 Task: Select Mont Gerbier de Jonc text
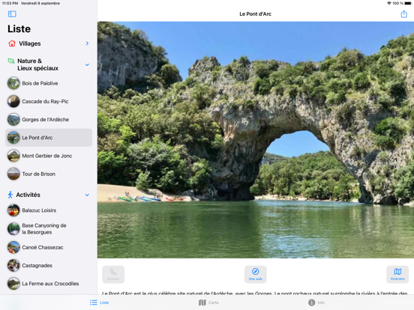[x=47, y=156]
